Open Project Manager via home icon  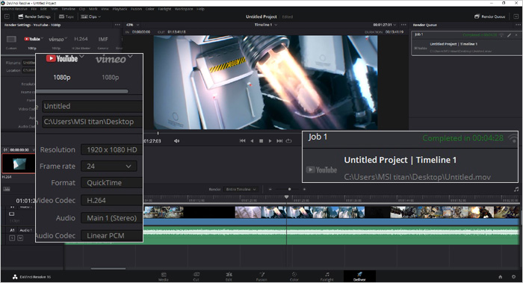[501, 277]
